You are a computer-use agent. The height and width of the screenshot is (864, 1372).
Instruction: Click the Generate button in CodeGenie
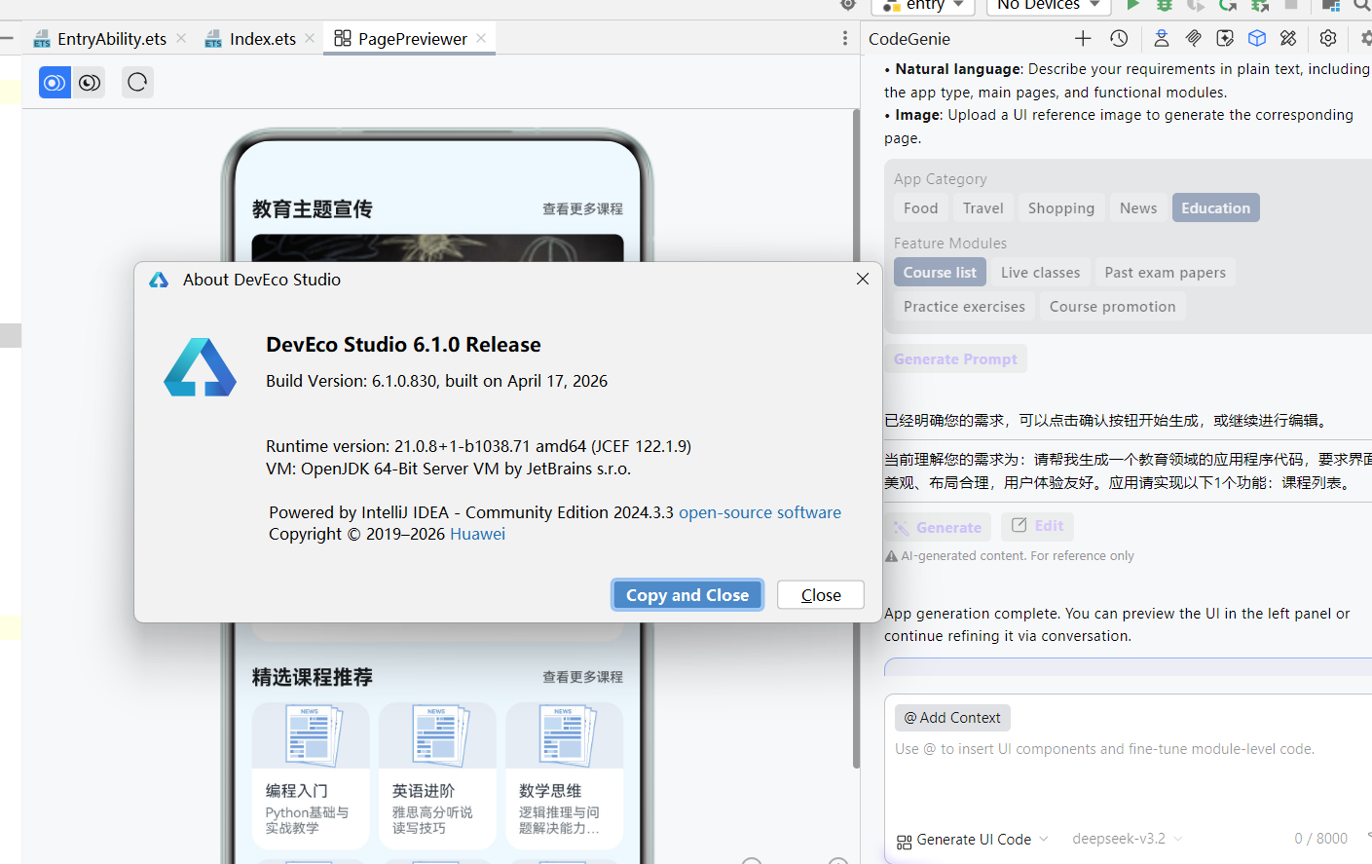pyautogui.click(x=938, y=527)
